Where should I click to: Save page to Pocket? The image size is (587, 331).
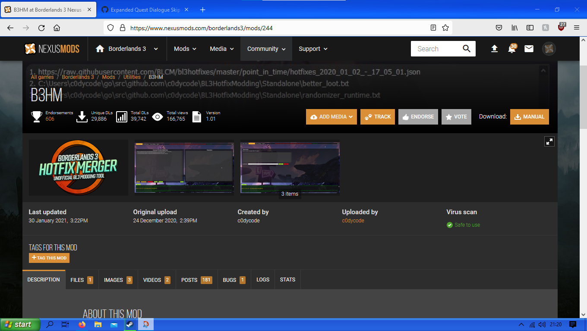tap(499, 28)
